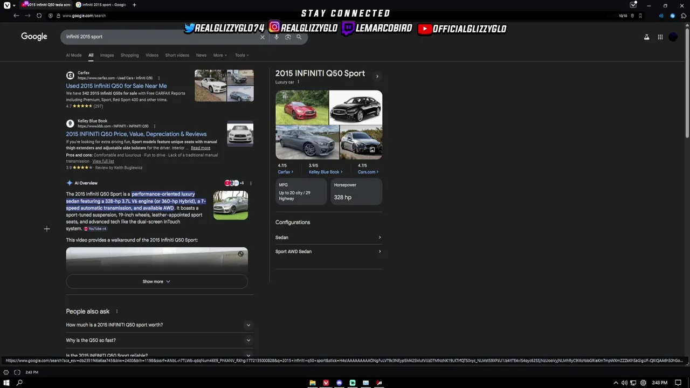Open the Google apps grid

(x=660, y=37)
